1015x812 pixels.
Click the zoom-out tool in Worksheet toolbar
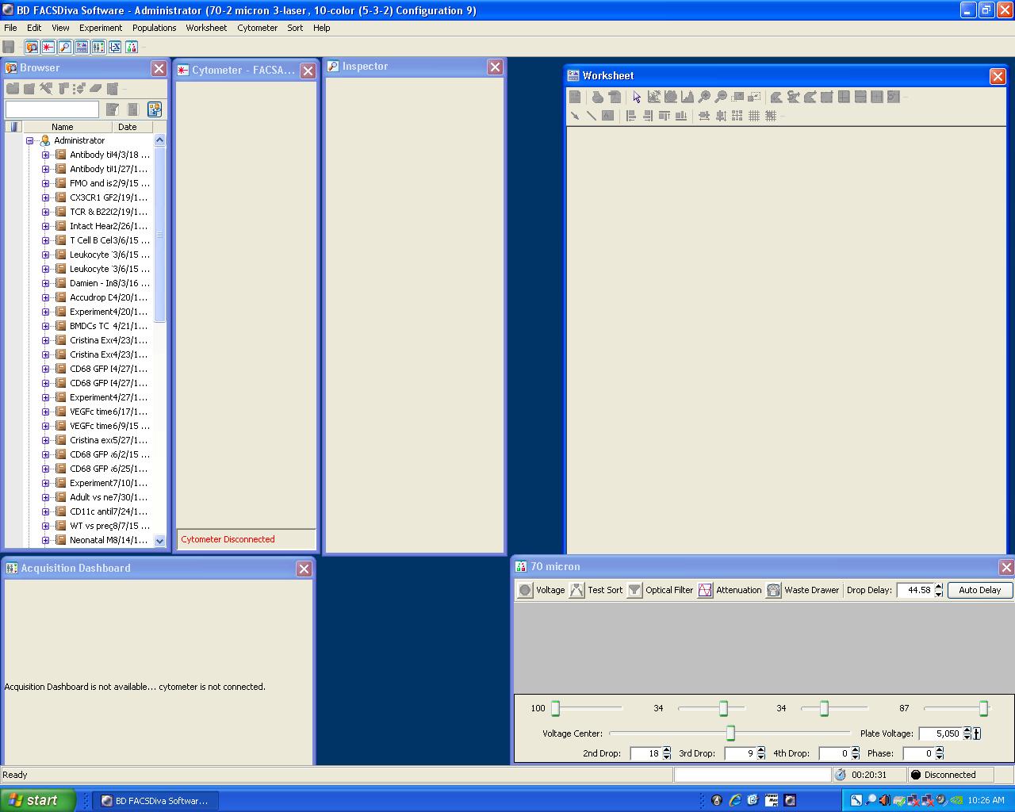[x=721, y=97]
